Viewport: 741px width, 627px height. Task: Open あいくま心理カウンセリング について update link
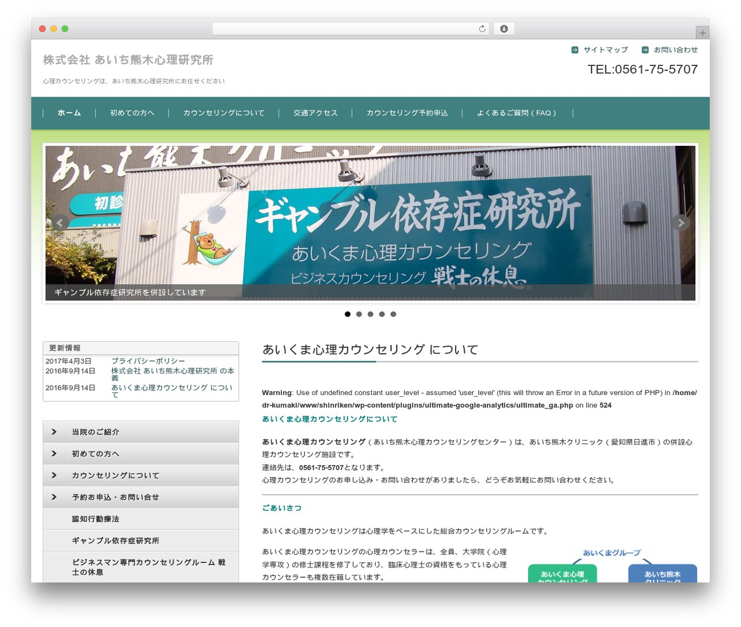coord(171,391)
